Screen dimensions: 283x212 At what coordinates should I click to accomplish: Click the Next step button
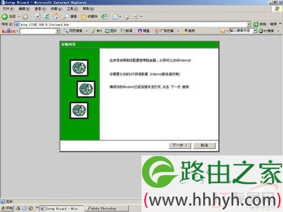coord(180,145)
